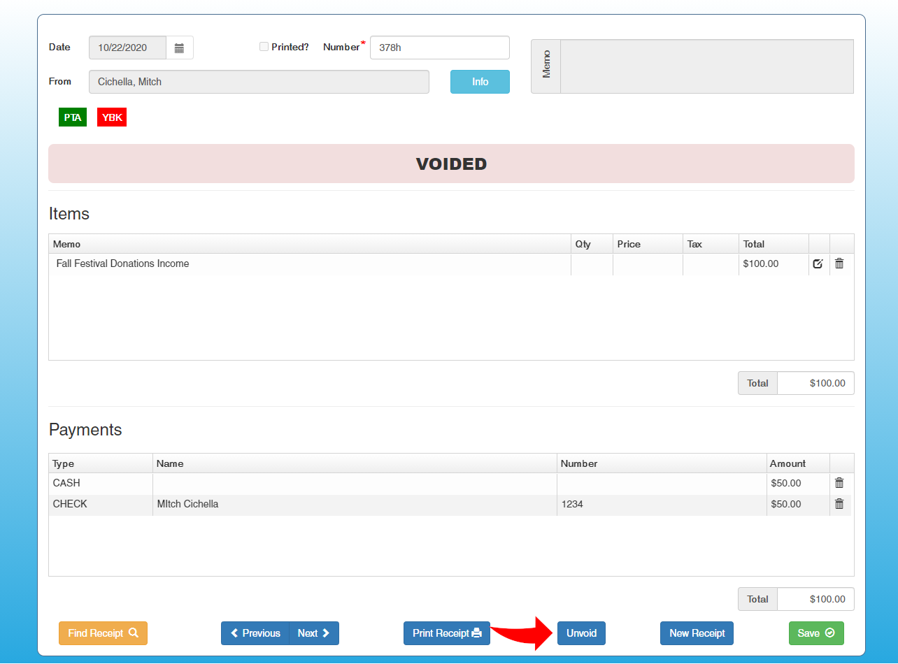
Task: Open Find Receipt search
Action: point(103,633)
